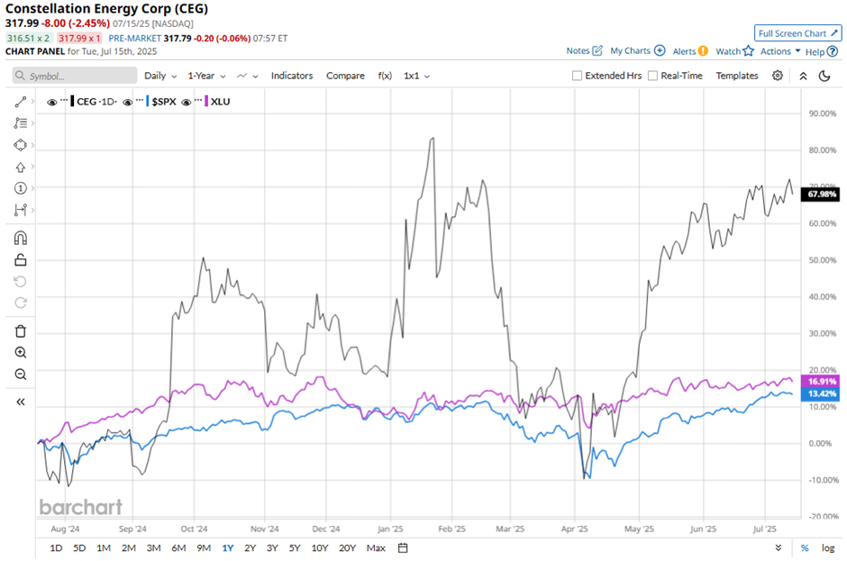The width and height of the screenshot is (847, 561).
Task: Click the 67.98% CEG price label
Action: 821,194
